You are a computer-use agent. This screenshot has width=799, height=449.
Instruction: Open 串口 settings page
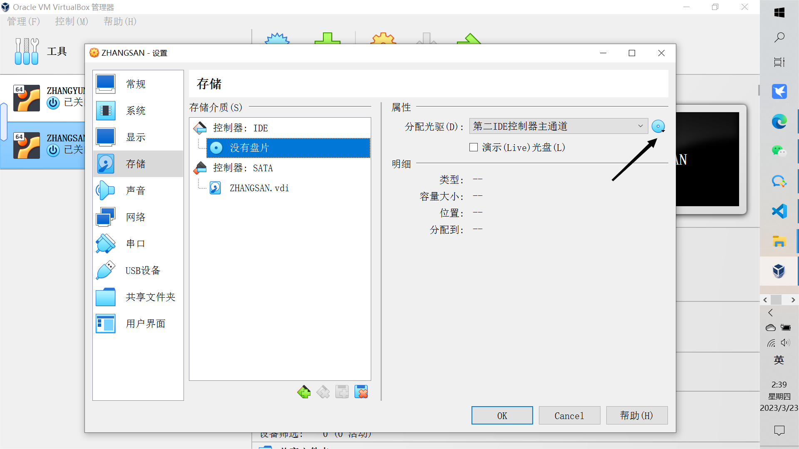(138, 244)
